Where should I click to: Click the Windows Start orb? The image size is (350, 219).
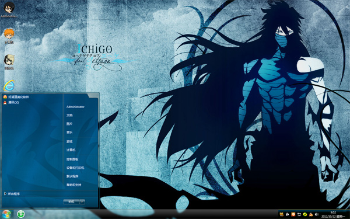[6, 214]
